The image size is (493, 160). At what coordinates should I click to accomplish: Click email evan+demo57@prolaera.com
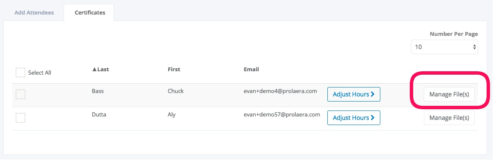pos(282,114)
